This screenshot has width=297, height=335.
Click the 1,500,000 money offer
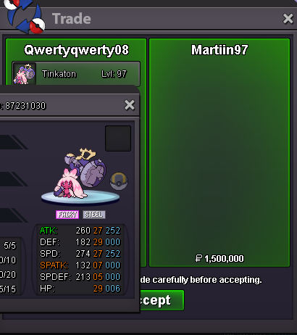[219, 259]
